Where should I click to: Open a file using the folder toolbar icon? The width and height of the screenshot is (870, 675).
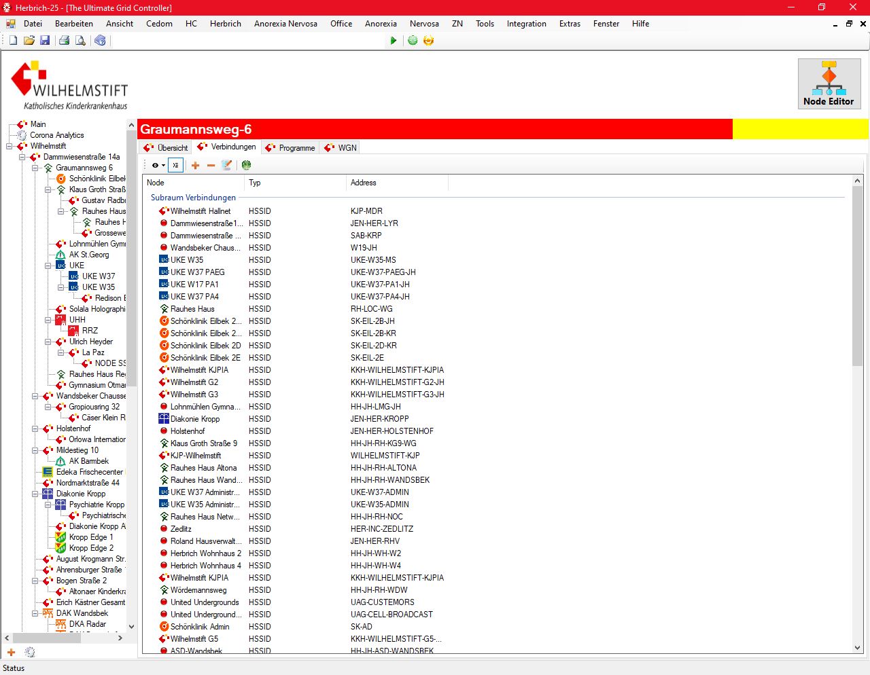(x=29, y=41)
